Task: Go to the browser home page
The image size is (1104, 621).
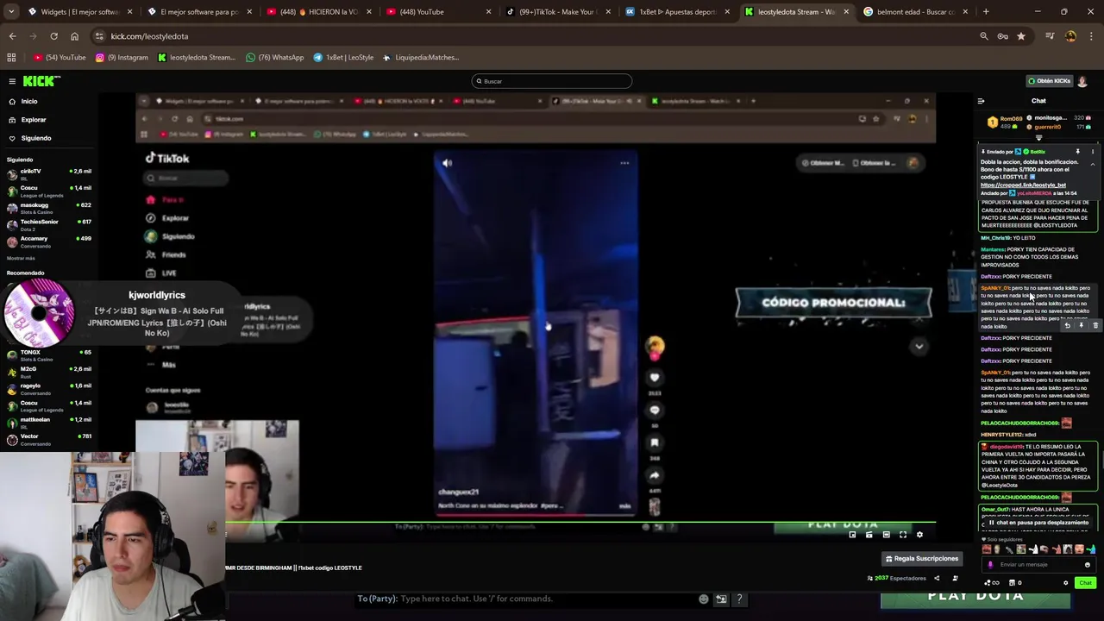Action: 74,36
